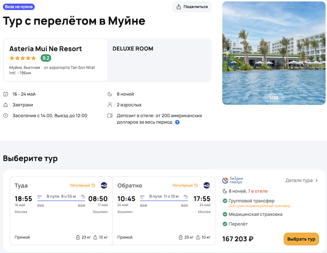The width and height of the screenshot is (327, 253).
Task: Click the green 9.2 rating badge
Action: [x=46, y=58]
